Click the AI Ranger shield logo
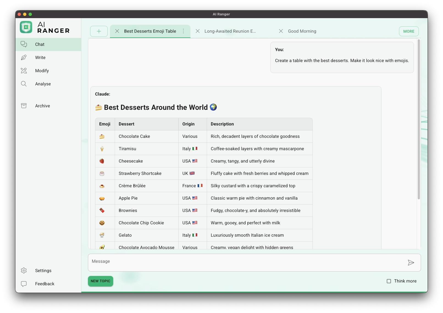This screenshot has width=443, height=313. (26, 27)
